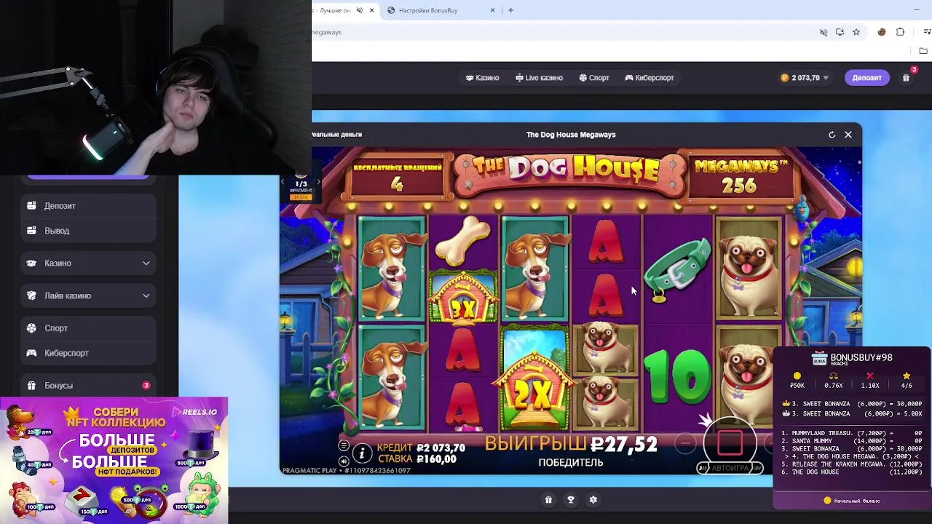Go to Спорт in top navigation

coord(594,78)
